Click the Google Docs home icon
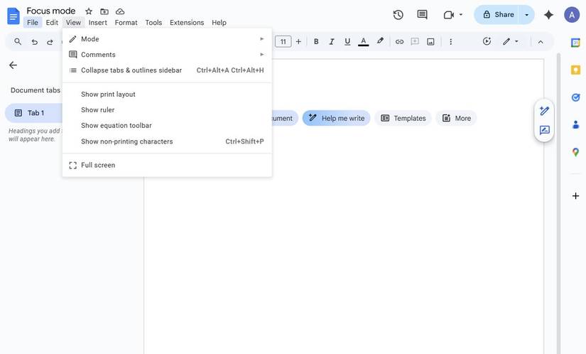Viewport: 586px width, 354px height. pos(13,16)
